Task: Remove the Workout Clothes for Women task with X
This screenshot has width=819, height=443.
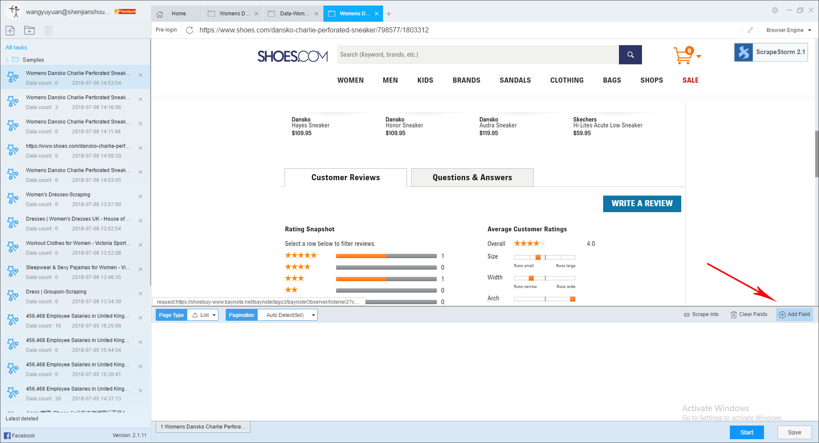Action: click(x=140, y=245)
